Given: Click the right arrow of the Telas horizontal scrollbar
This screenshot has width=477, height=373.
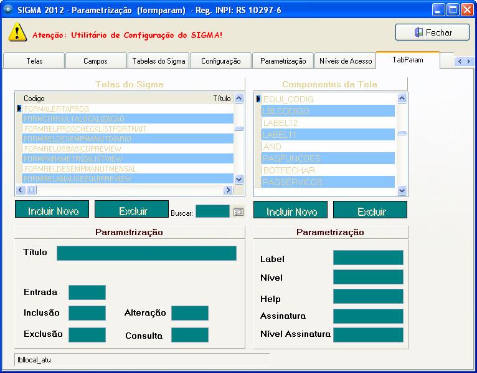Looking at the screenshot, I should [x=228, y=190].
